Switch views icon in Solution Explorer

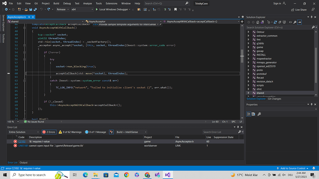click(x=262, y=22)
